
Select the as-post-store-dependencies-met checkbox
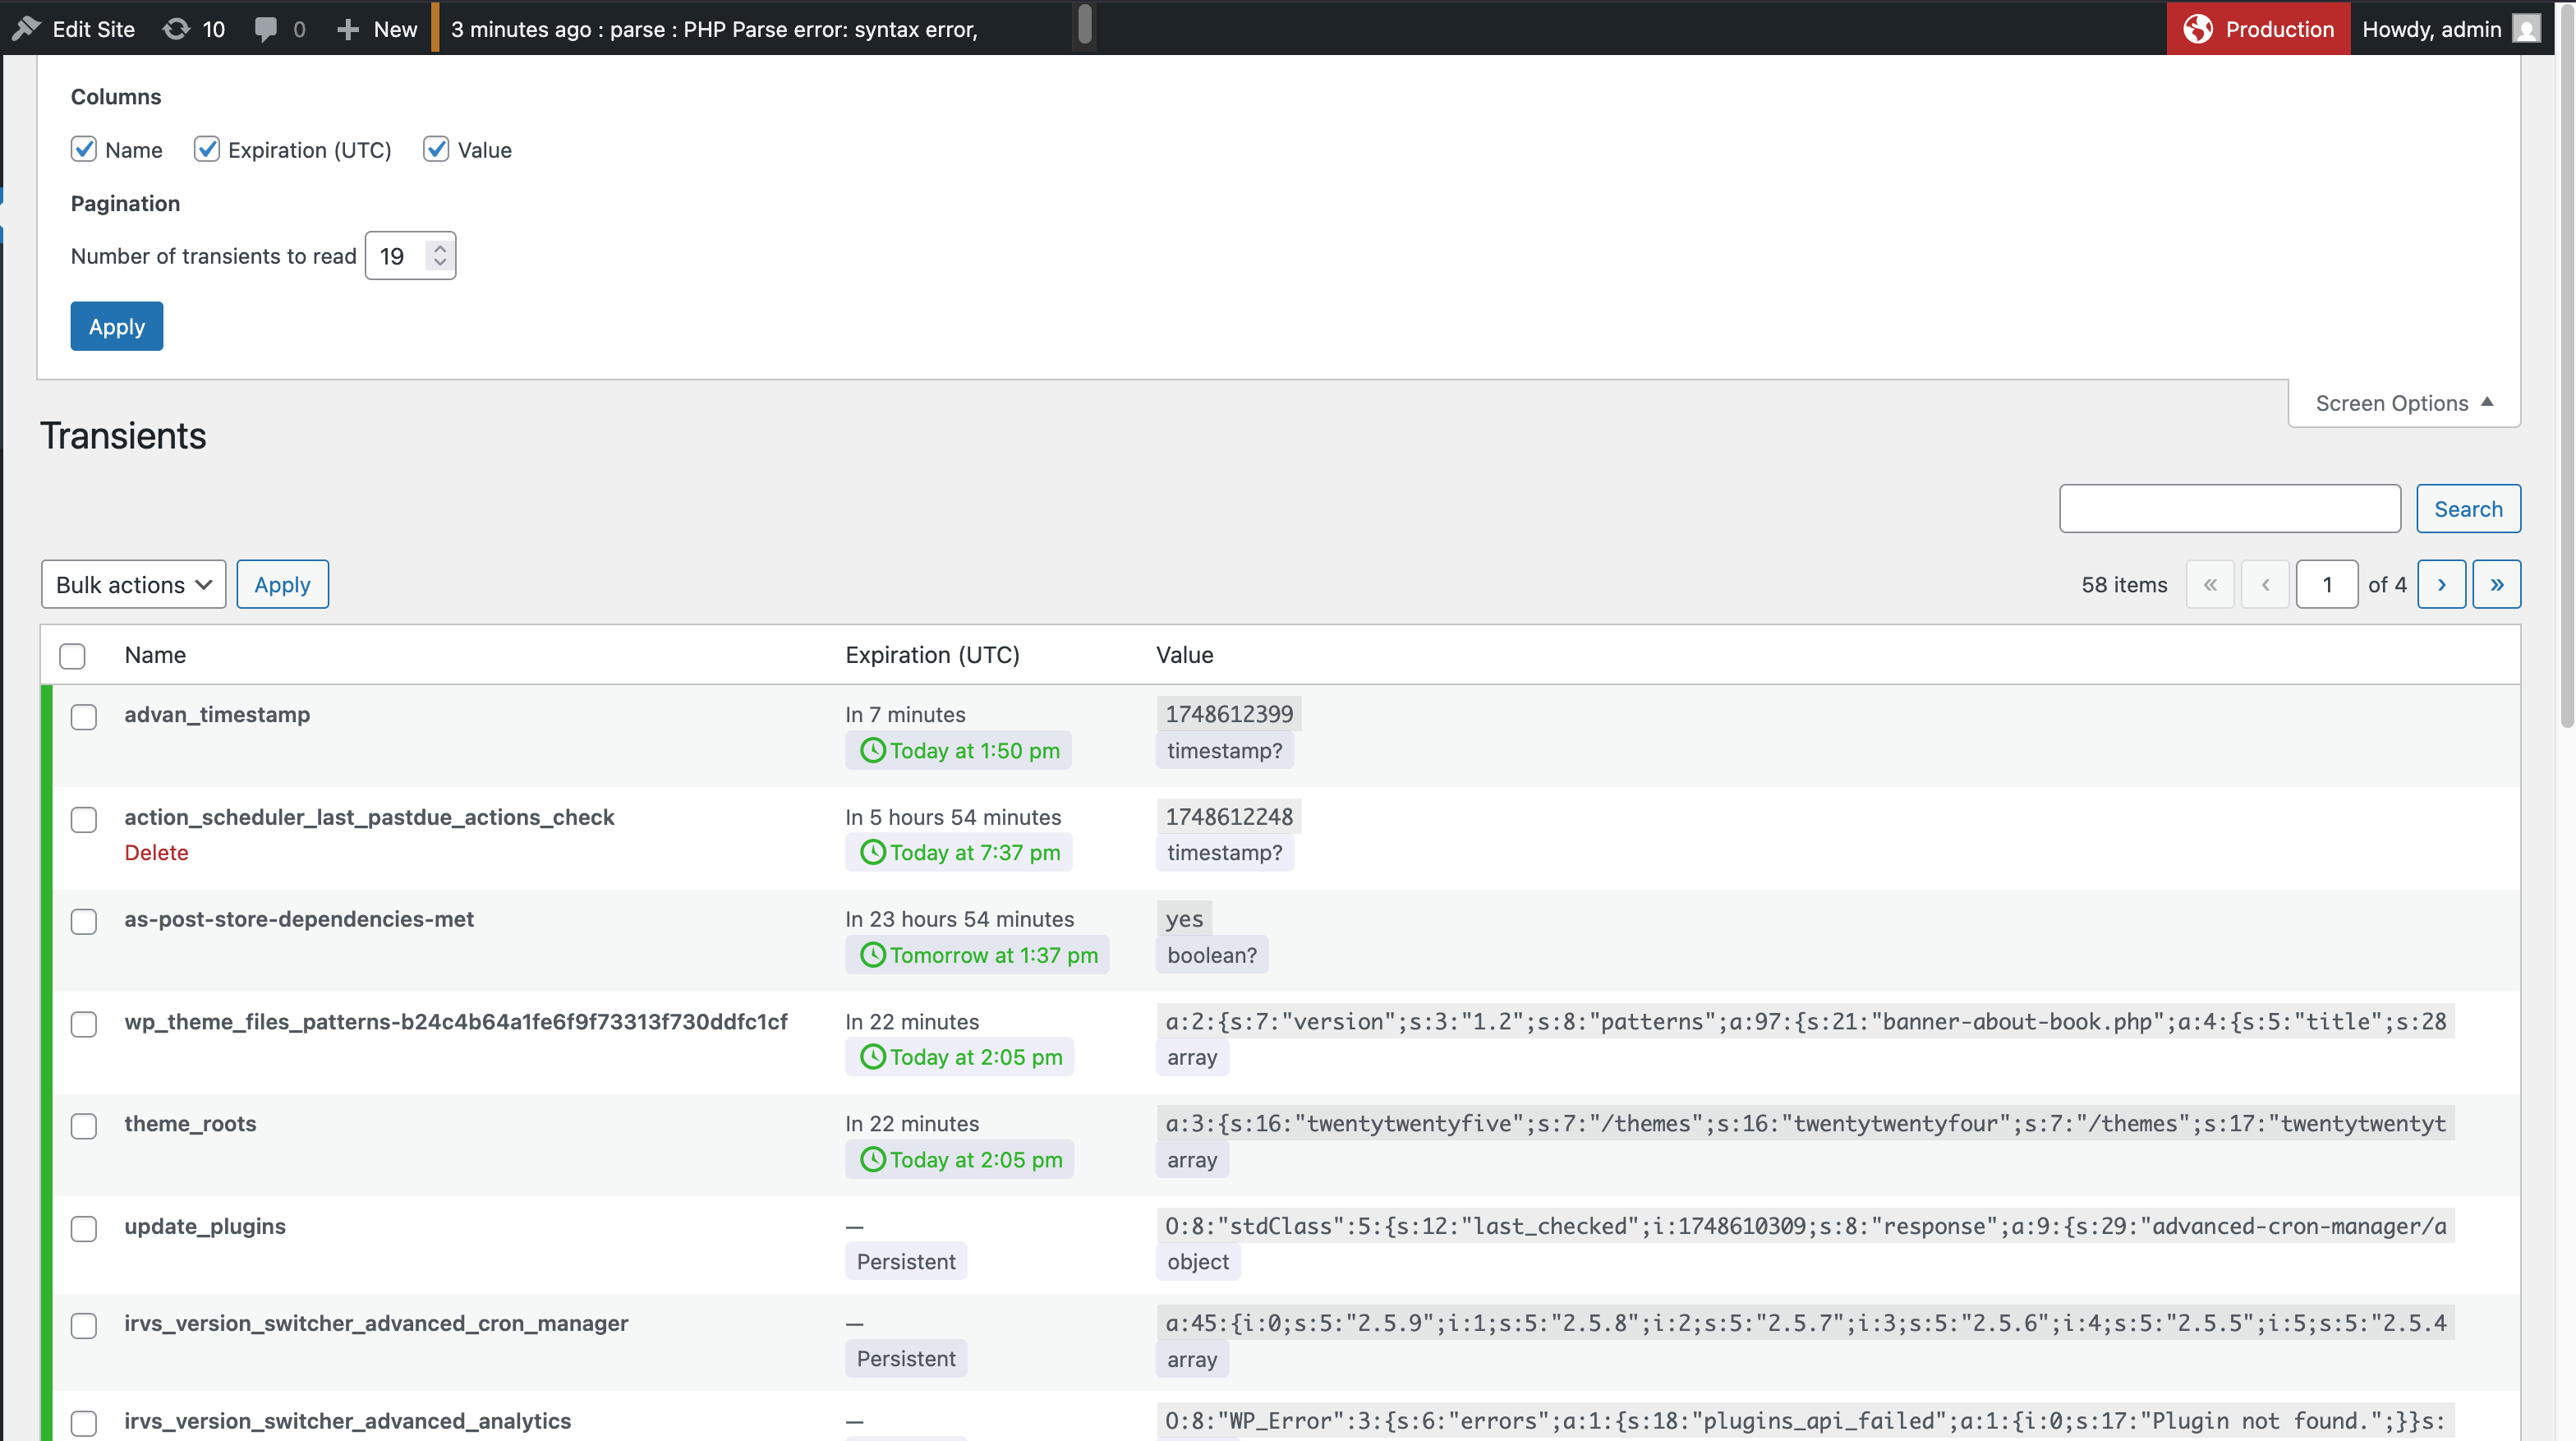tap(84, 922)
